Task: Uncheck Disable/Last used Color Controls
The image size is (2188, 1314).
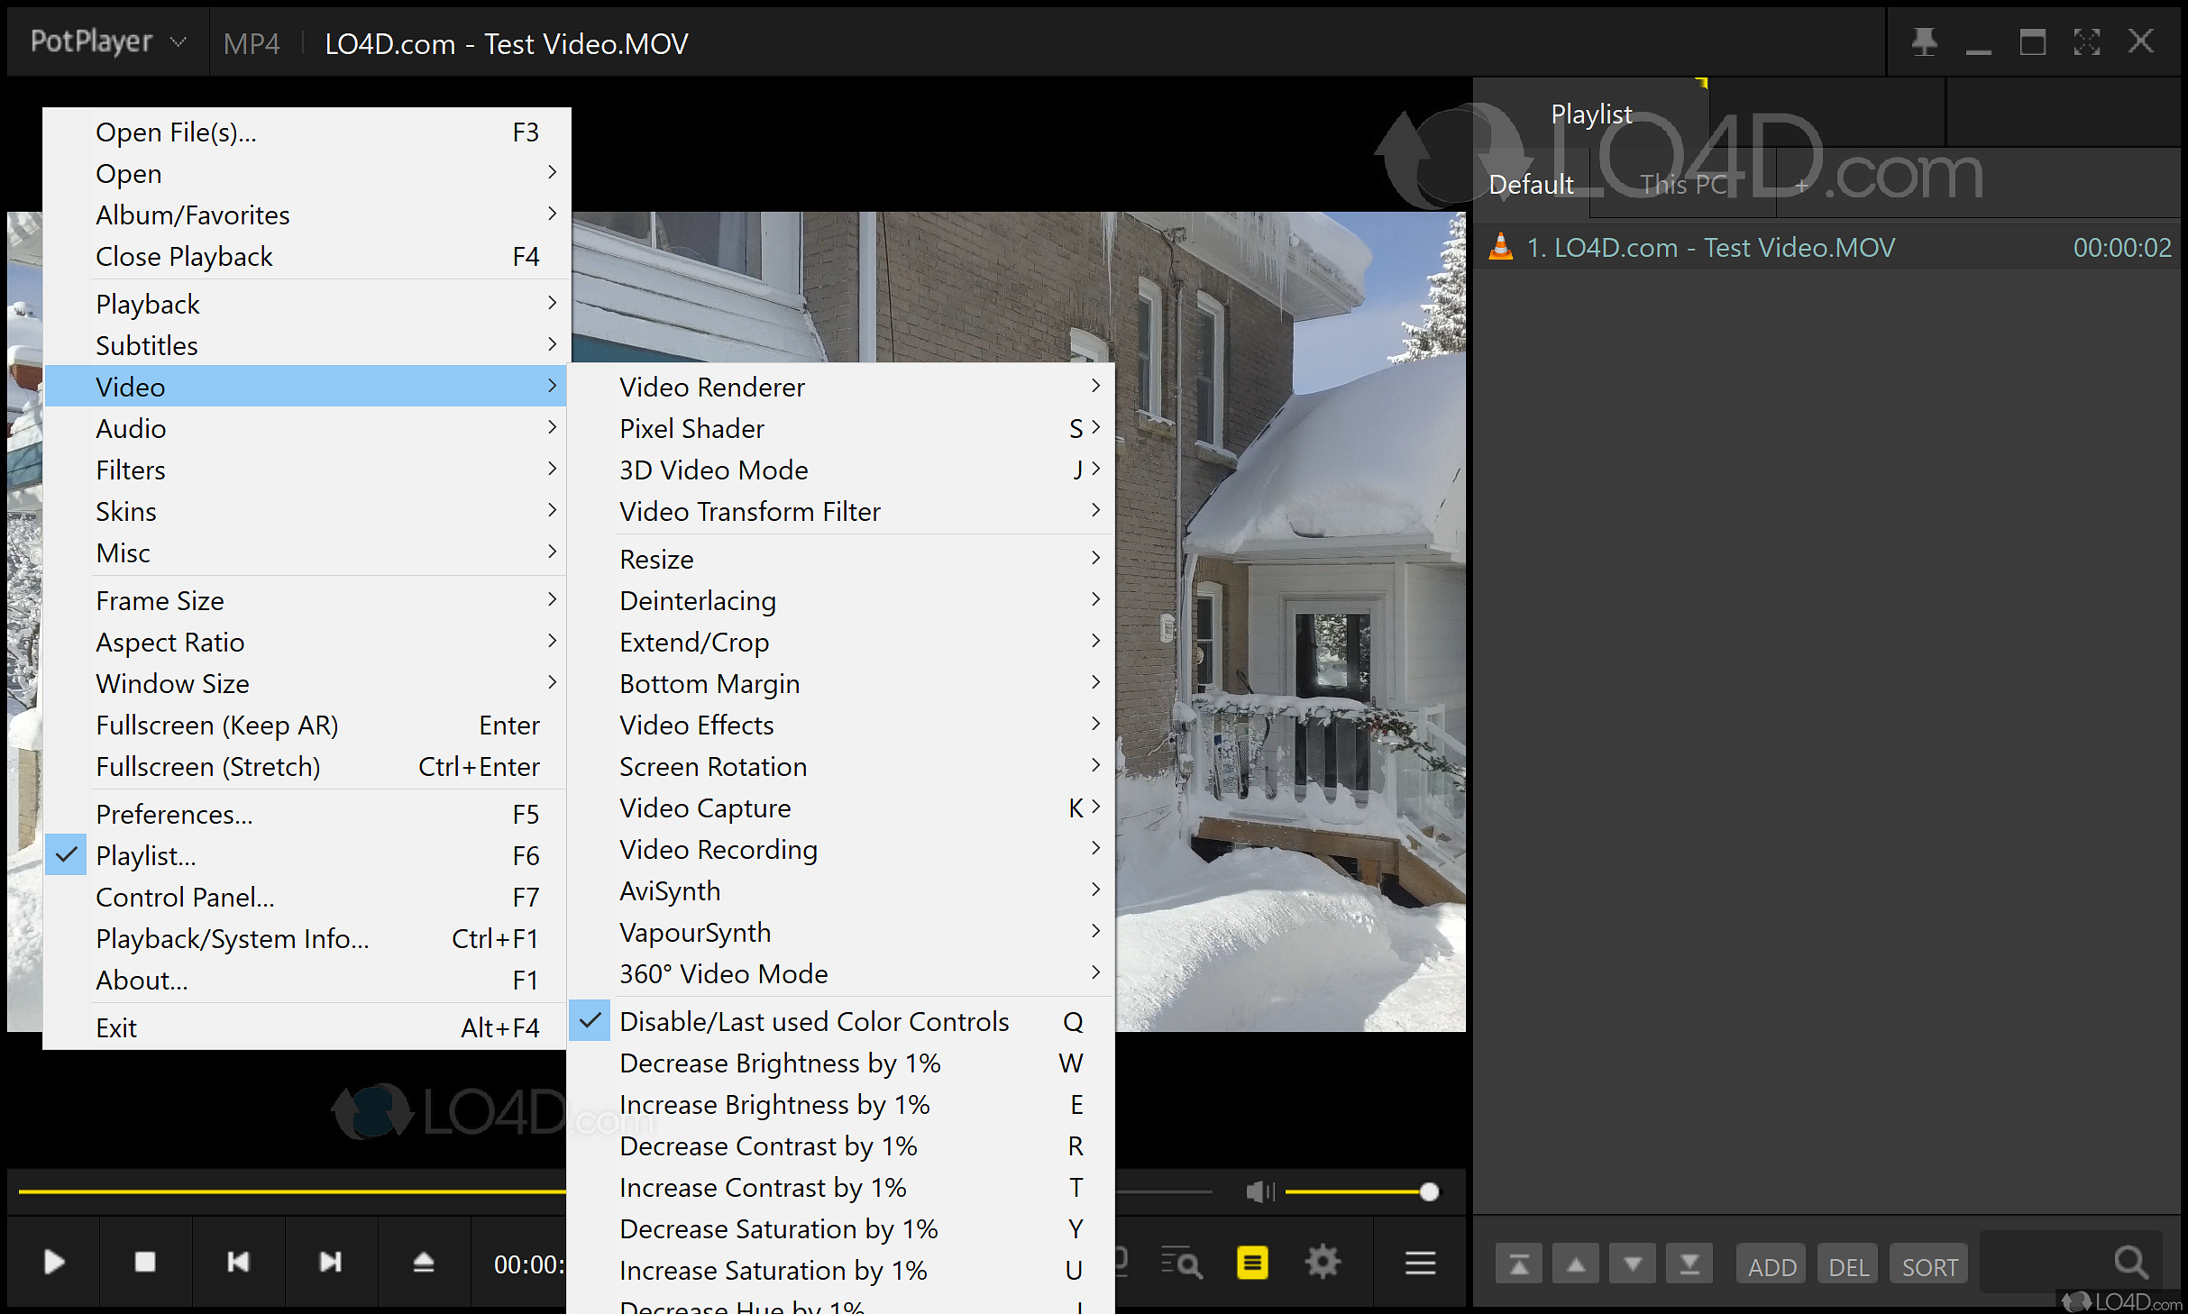Action: [813, 1021]
